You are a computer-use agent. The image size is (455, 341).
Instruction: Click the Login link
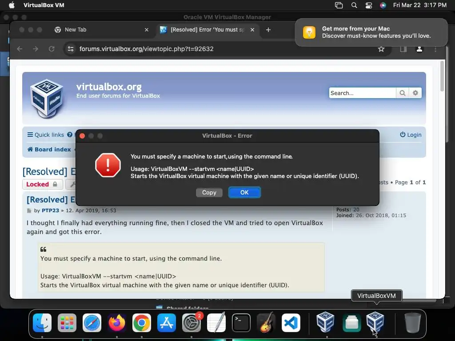click(411, 135)
